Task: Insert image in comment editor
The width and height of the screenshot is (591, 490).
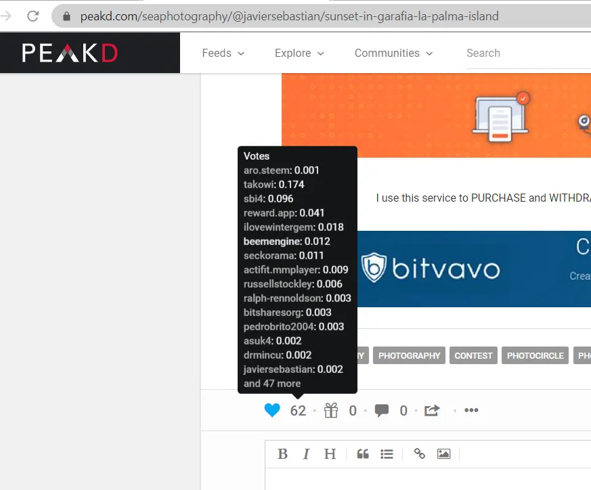Action: point(443,454)
